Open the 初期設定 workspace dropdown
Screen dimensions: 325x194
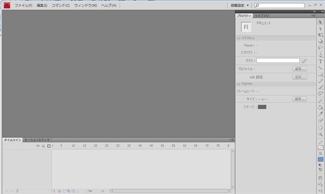[x=240, y=6]
